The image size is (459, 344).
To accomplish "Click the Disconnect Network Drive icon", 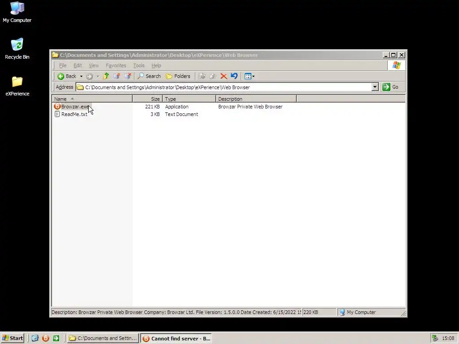I will [x=128, y=76].
